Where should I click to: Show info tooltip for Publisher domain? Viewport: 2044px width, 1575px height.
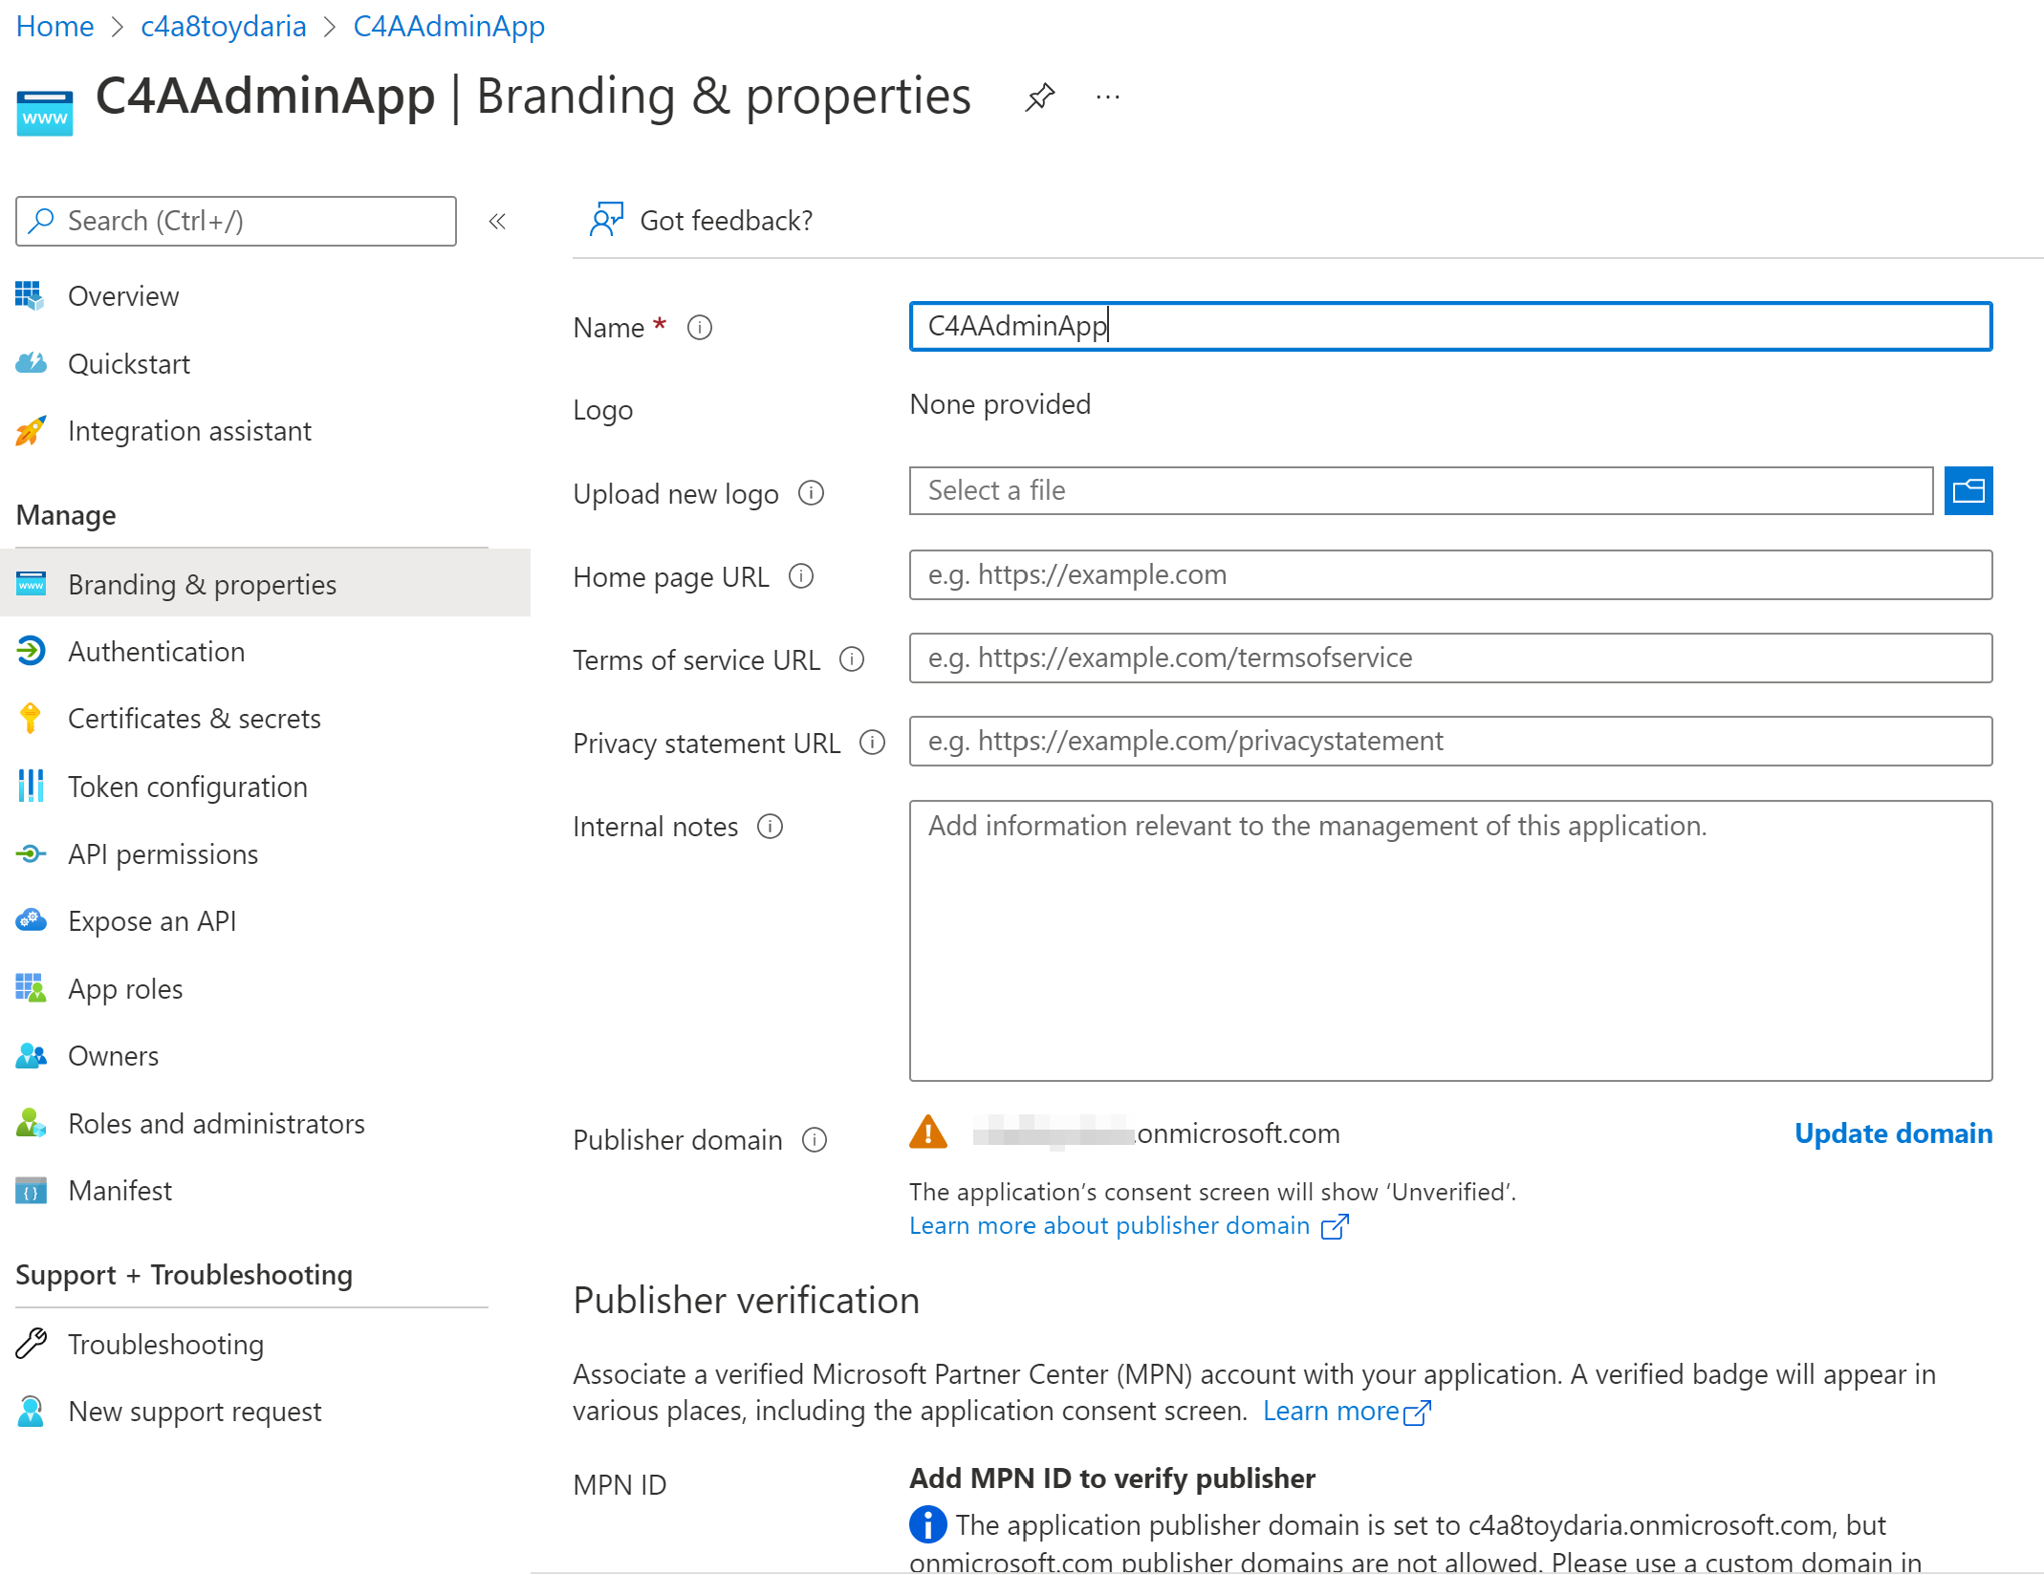coord(815,1139)
